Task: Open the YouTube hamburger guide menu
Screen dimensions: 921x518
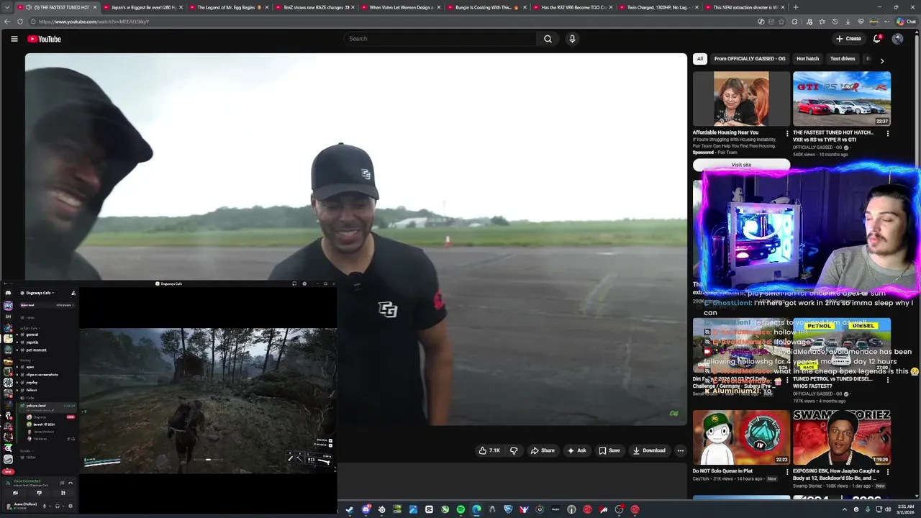Action: tap(14, 39)
